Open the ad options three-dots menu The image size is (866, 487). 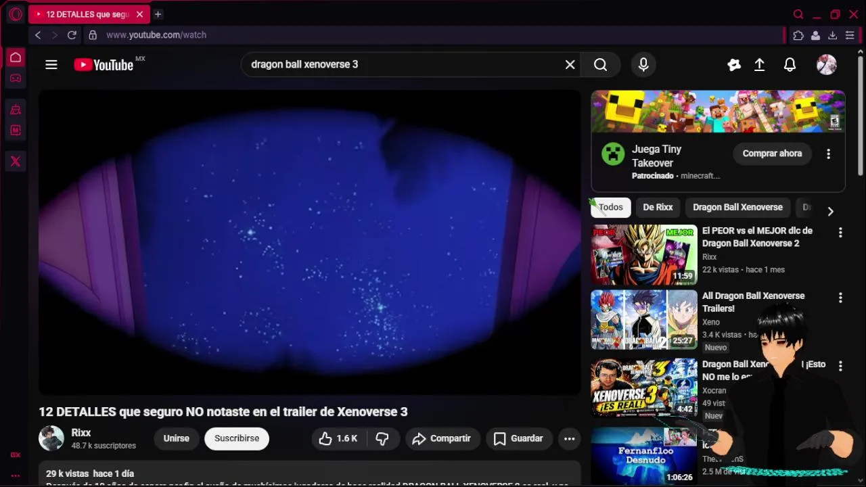pos(828,154)
